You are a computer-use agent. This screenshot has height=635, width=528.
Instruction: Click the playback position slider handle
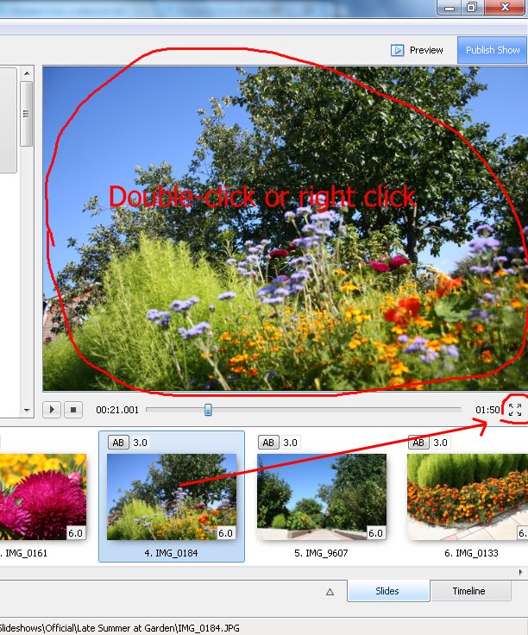click(208, 410)
